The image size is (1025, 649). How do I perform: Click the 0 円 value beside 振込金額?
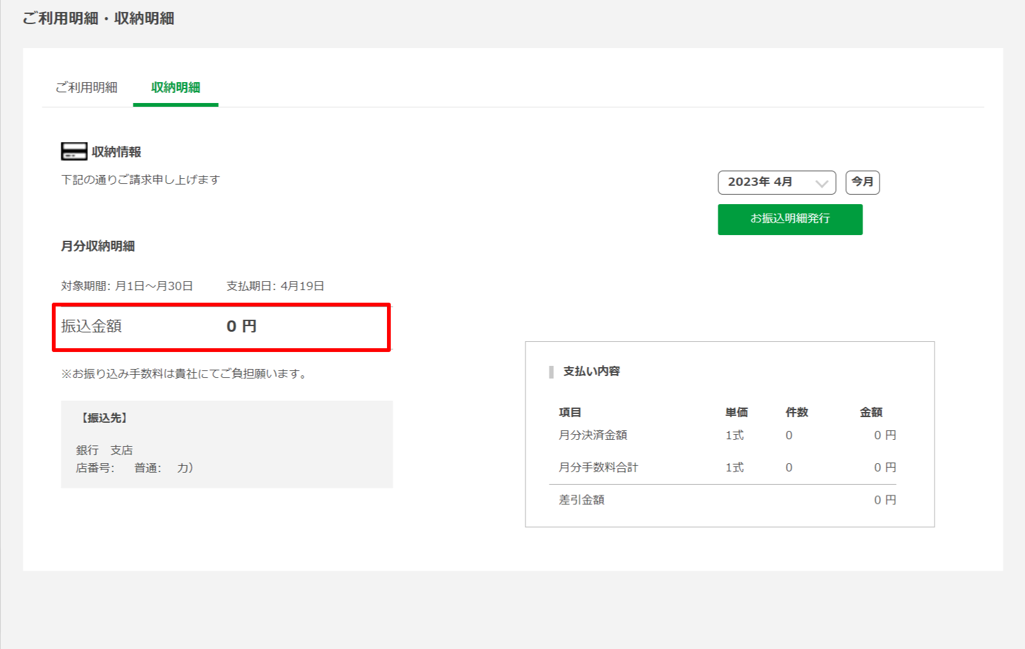click(x=242, y=326)
